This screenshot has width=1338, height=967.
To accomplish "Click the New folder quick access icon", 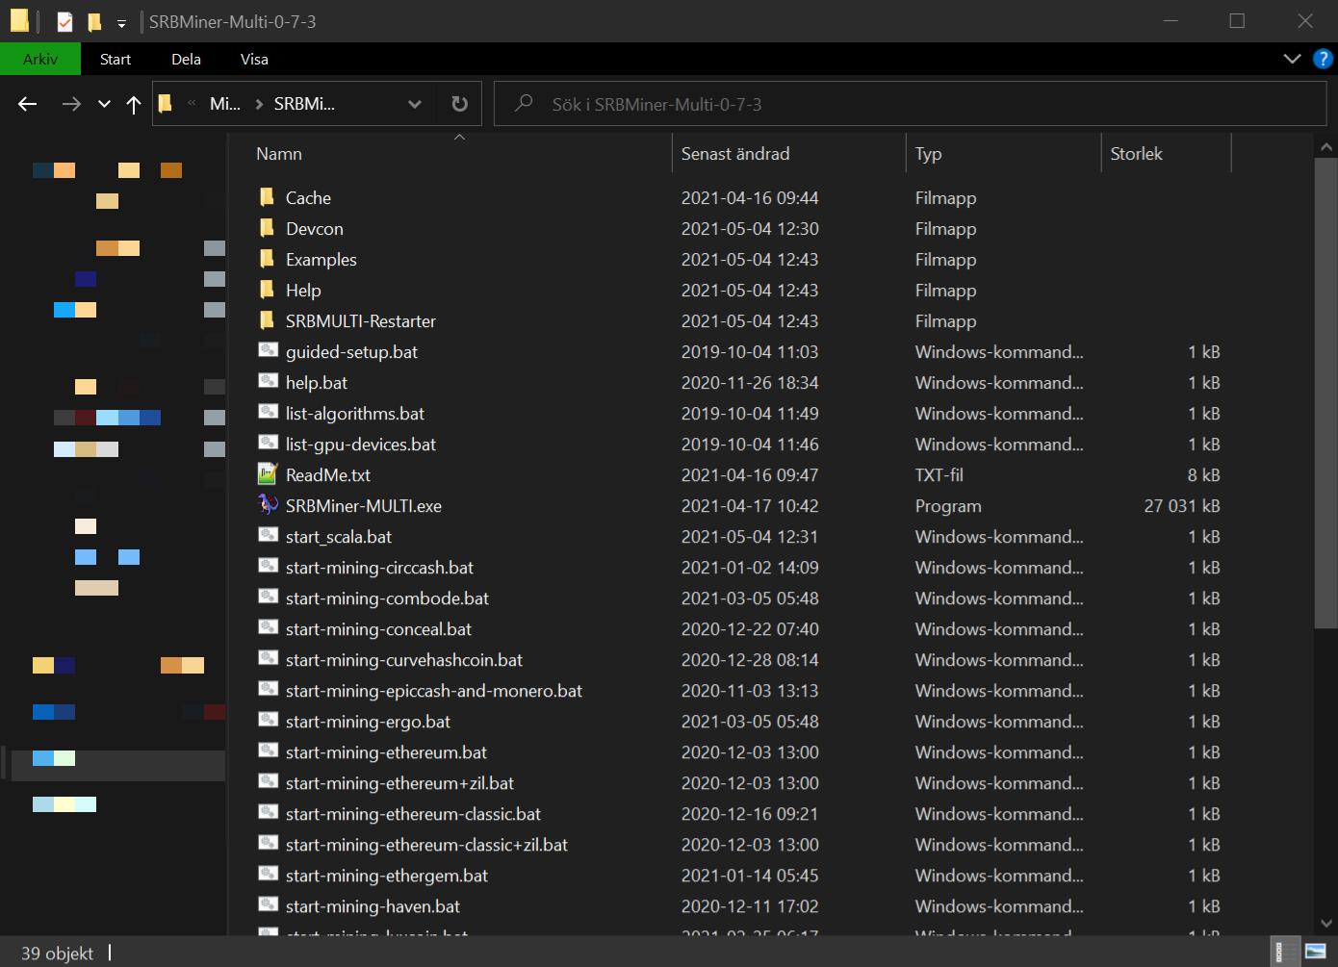I will pos(94,21).
